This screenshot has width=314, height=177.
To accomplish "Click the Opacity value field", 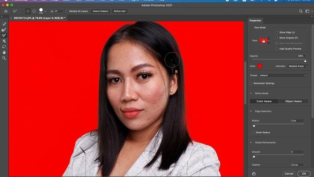I will (301, 56).
